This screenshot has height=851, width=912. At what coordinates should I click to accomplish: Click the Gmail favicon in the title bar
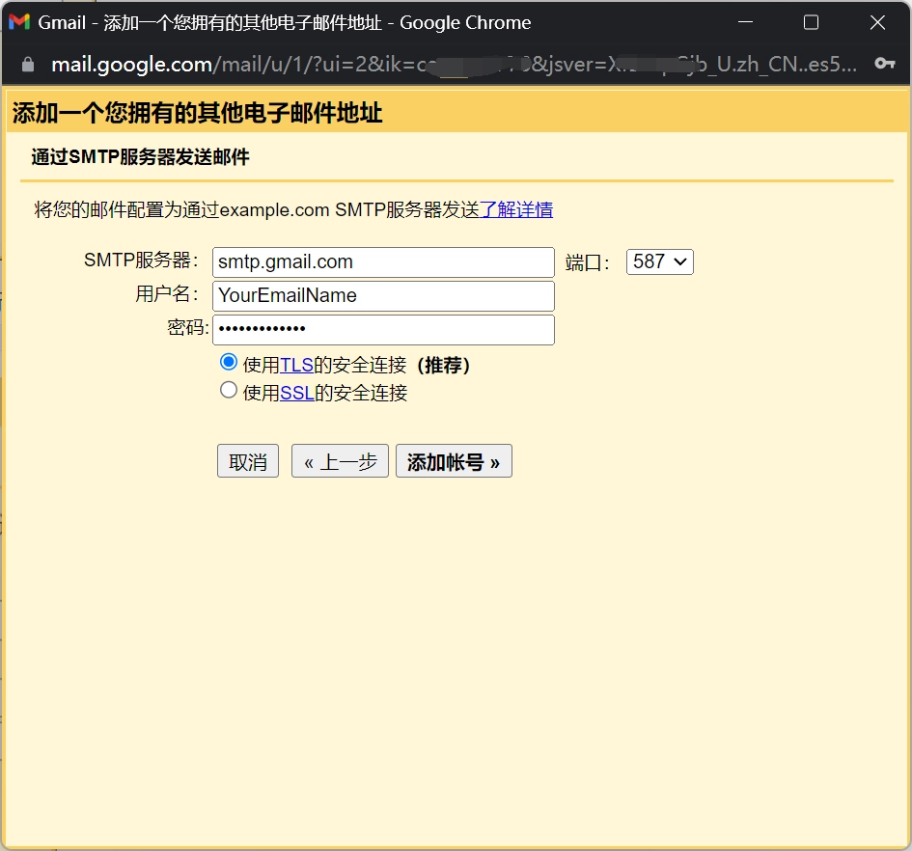[x=19, y=22]
